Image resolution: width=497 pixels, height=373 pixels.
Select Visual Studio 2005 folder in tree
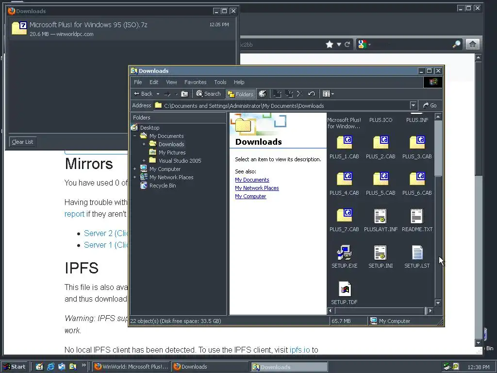[180, 161]
